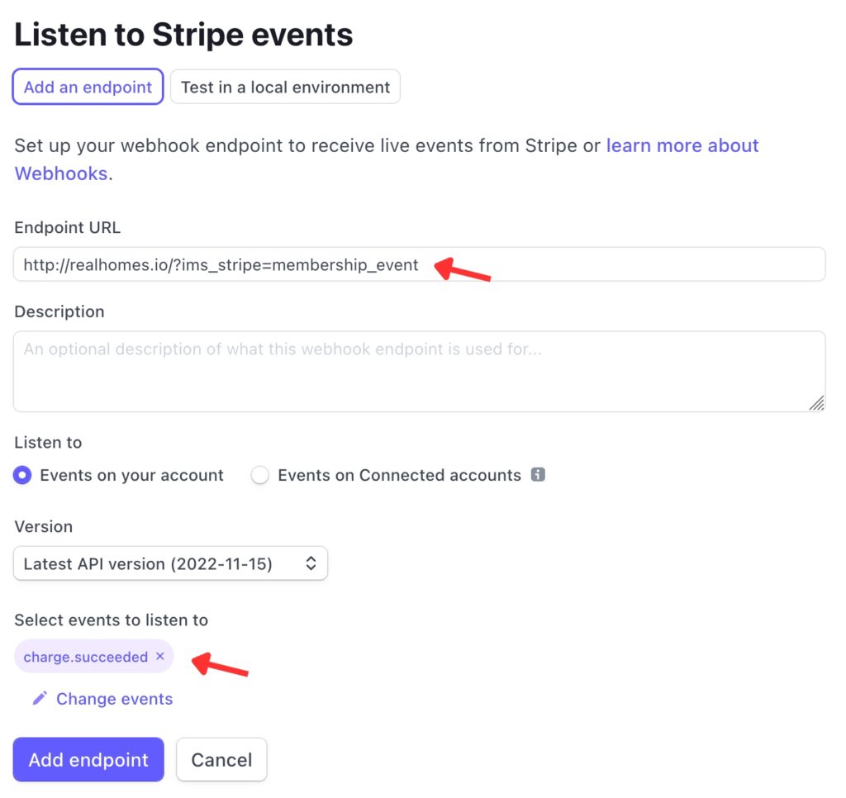The image size is (846, 798).
Task: Click the Select events to listen to label
Action: (x=112, y=620)
